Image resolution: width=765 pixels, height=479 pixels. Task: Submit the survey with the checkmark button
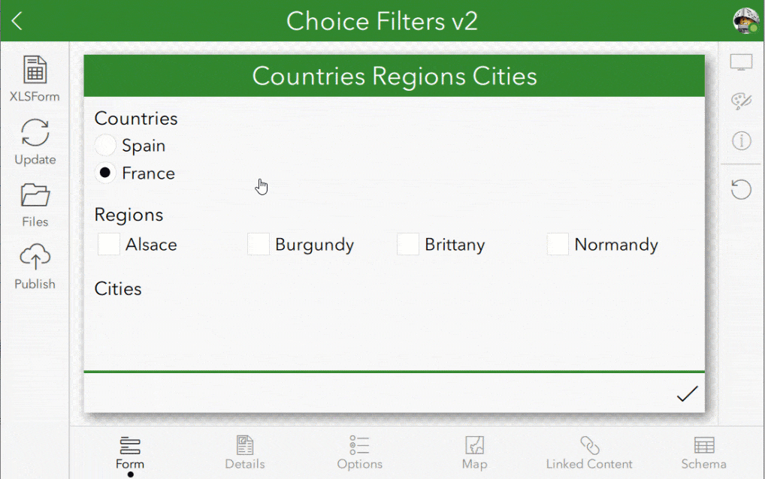686,393
